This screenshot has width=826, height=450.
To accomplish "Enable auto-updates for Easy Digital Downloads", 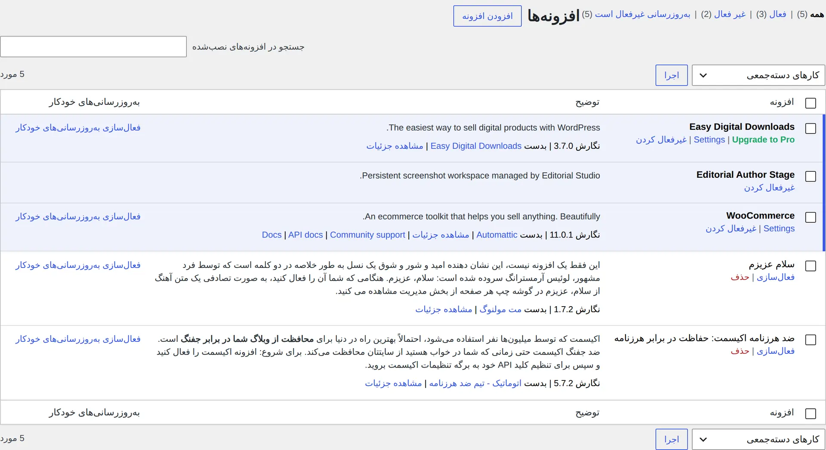I will click(78, 128).
